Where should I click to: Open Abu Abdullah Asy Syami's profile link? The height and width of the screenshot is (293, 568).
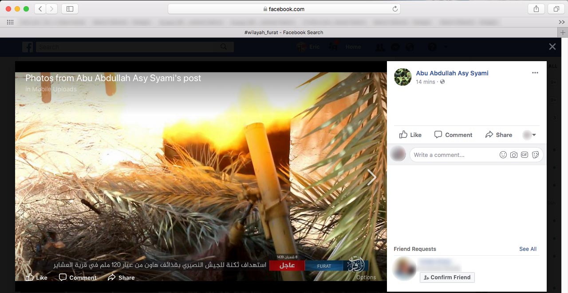[x=452, y=73]
